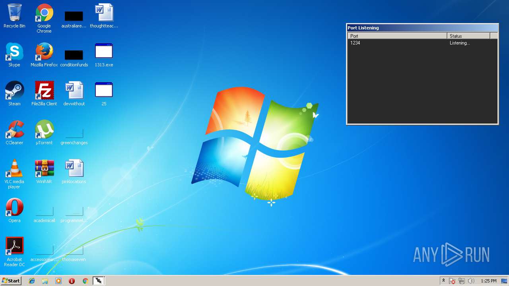Open Opera from the taskbar
Image resolution: width=509 pixels, height=286 pixels.
[x=72, y=281]
